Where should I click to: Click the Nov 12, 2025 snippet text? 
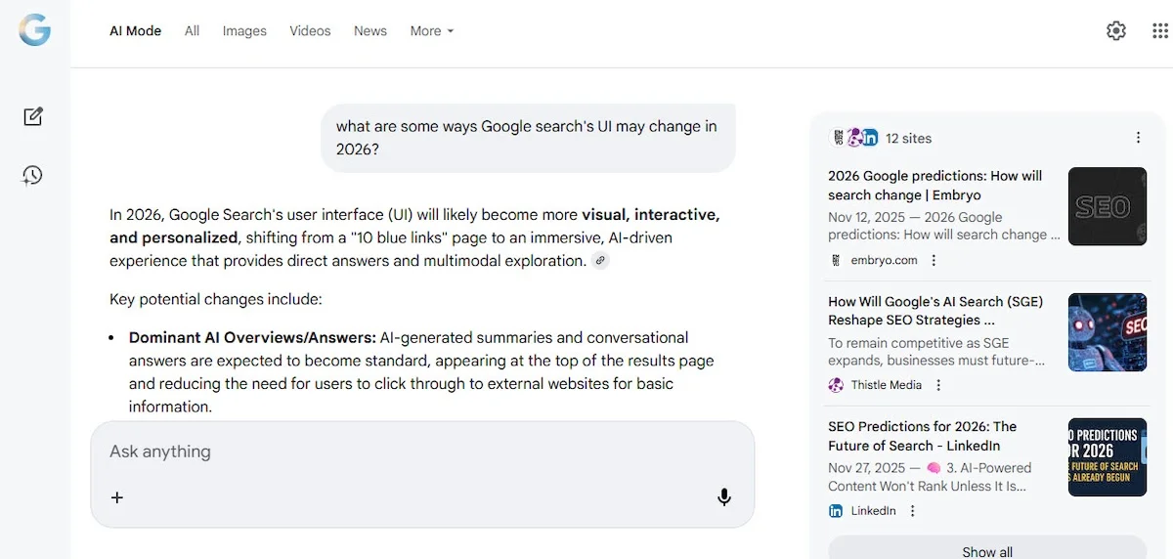coord(944,226)
